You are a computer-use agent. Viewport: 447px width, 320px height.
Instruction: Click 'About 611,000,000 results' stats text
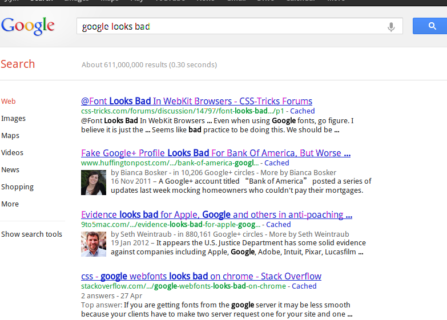click(x=149, y=64)
